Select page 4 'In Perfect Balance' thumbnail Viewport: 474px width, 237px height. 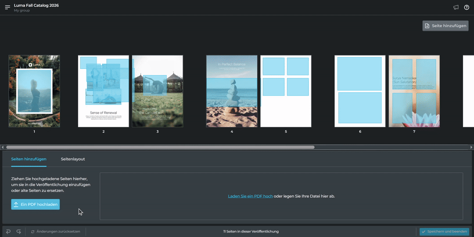pyautogui.click(x=232, y=91)
